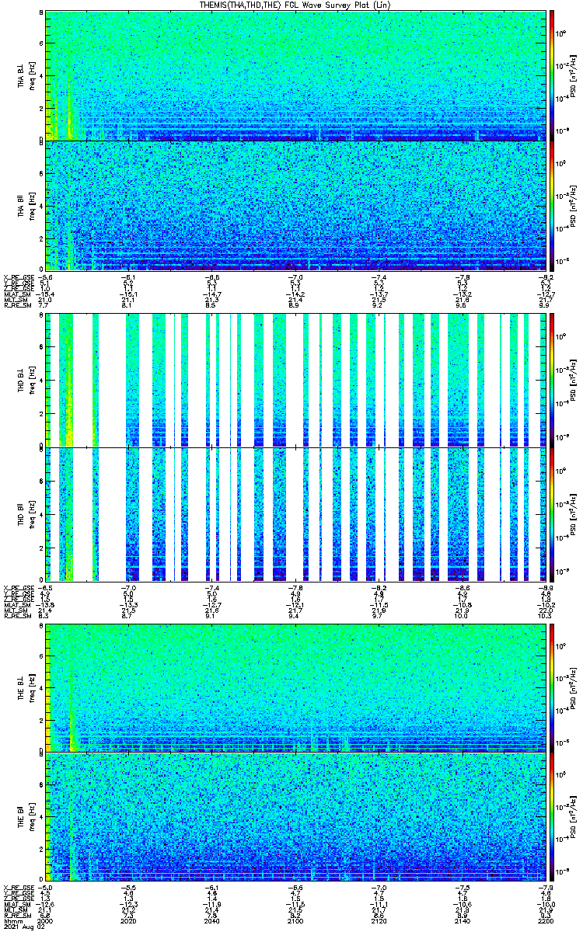Image resolution: width=583 pixels, height=932 pixels.
Task: Click the THA B-parallel freq [Hz] axis label
Action: click(x=32, y=205)
